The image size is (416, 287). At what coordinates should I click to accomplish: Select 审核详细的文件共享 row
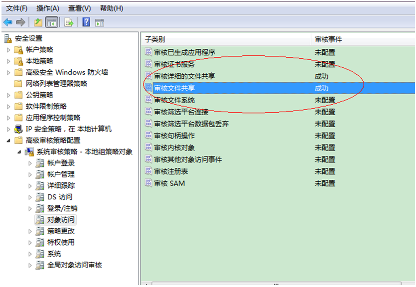[184, 76]
